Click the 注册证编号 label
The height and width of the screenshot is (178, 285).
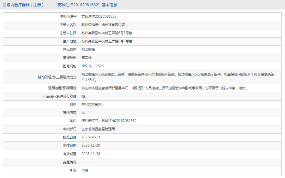68,16
